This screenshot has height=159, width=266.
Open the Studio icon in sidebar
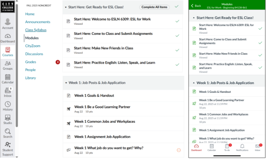click(x=8, y=118)
